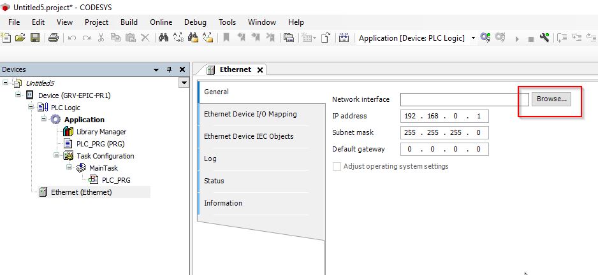Click the Print toolbar icon
Viewport: 598px width, 275px height.
coord(54,38)
